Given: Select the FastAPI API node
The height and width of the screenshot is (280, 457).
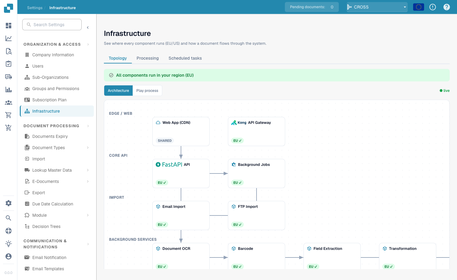Looking at the screenshot, I should click(181, 173).
